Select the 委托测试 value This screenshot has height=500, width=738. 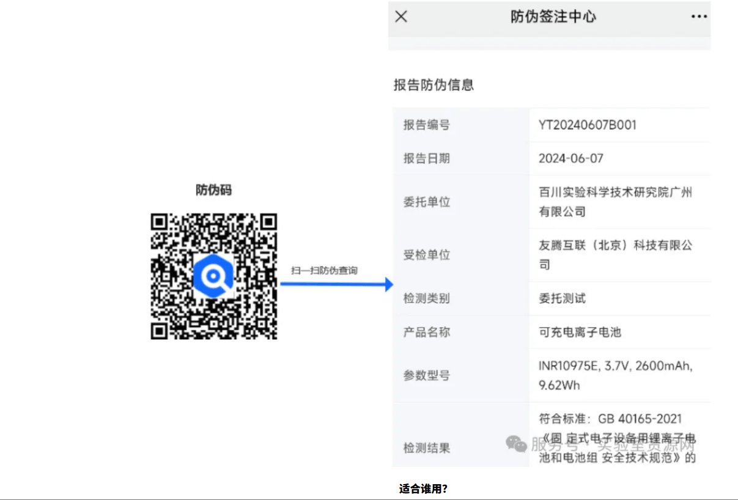[x=562, y=298]
